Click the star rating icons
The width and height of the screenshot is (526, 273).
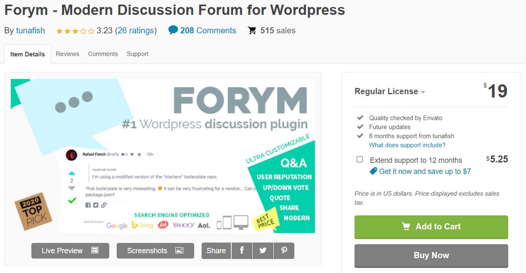tap(75, 31)
